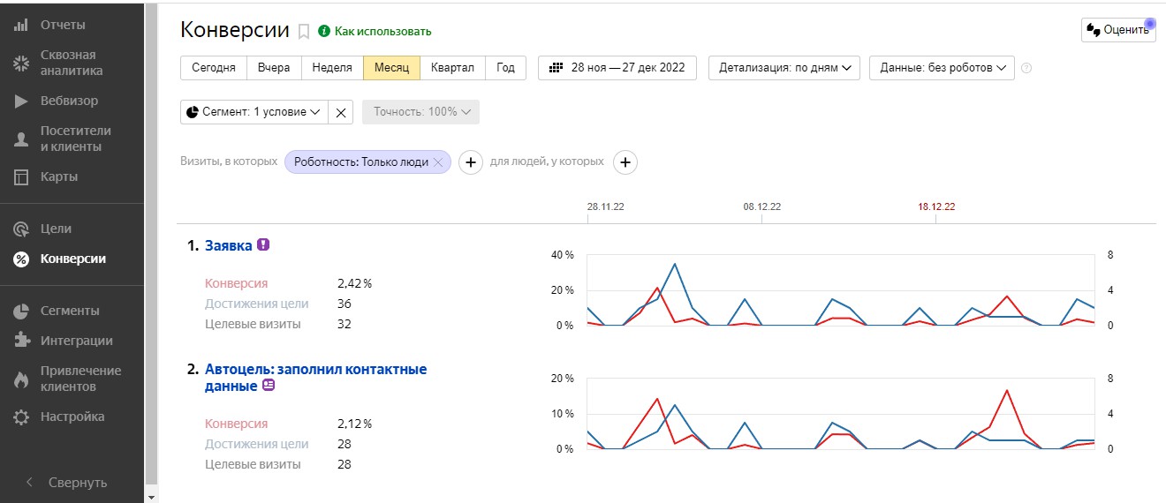The height and width of the screenshot is (503, 1166).
Task: Collapse sidebar with Свернуть
Action: pyautogui.click(x=67, y=483)
